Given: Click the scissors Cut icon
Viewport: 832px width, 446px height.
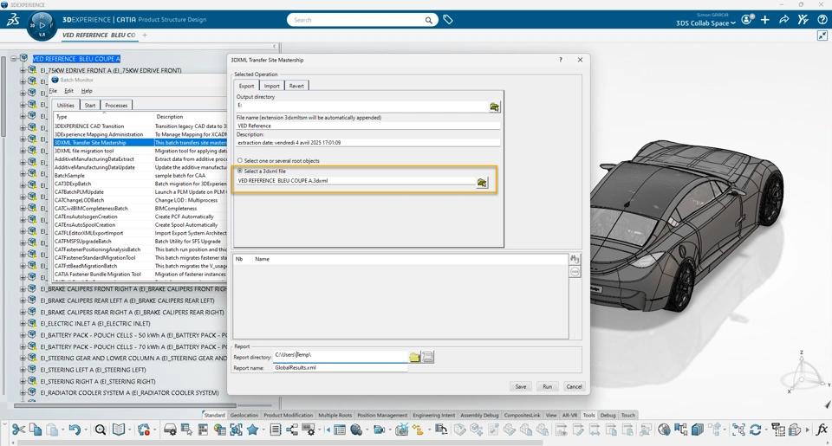Looking at the screenshot, I should (18, 430).
